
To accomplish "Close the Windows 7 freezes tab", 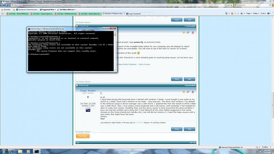I will pyautogui.click(x=124, y=14).
